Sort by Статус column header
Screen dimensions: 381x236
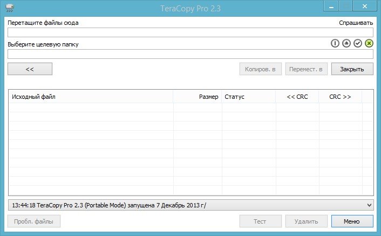coord(249,97)
